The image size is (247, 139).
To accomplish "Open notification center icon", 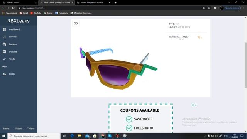I will point(242,136).
